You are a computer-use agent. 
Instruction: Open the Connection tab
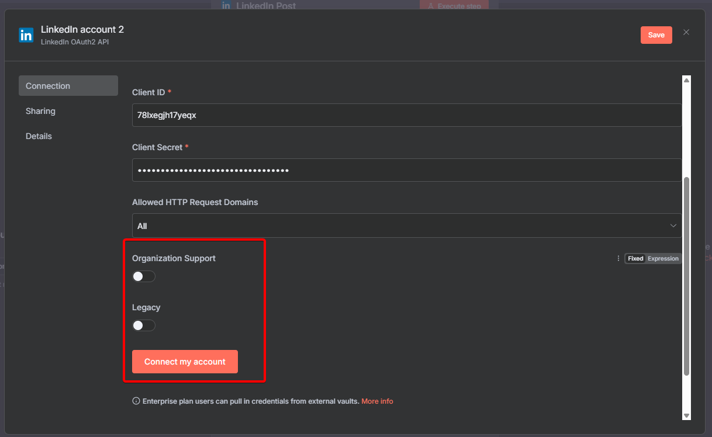click(x=68, y=86)
